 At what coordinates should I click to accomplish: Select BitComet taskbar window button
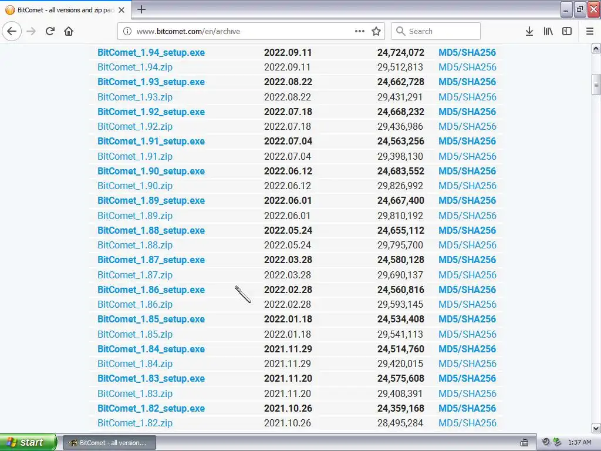(109, 443)
